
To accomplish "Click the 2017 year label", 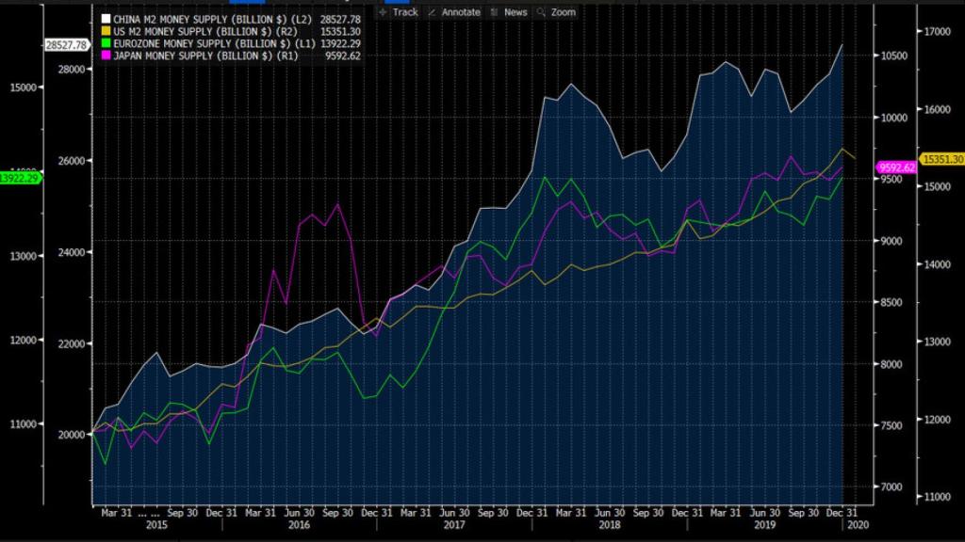I will tap(454, 525).
